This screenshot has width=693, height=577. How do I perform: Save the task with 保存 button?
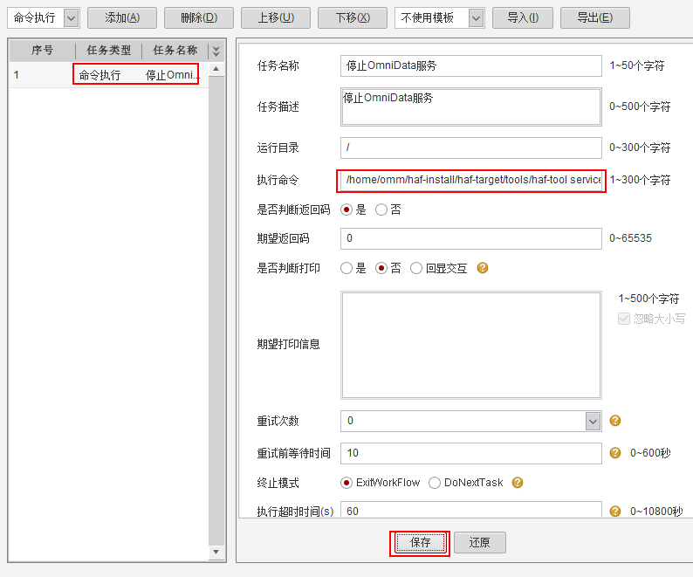coord(420,542)
